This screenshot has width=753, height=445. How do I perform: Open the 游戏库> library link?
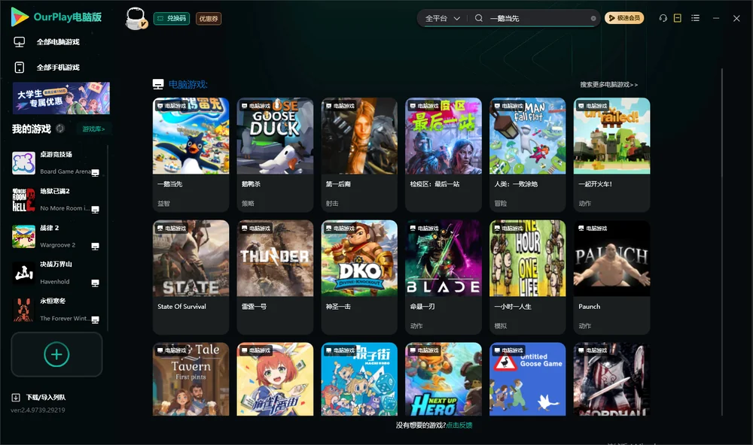[x=93, y=129]
